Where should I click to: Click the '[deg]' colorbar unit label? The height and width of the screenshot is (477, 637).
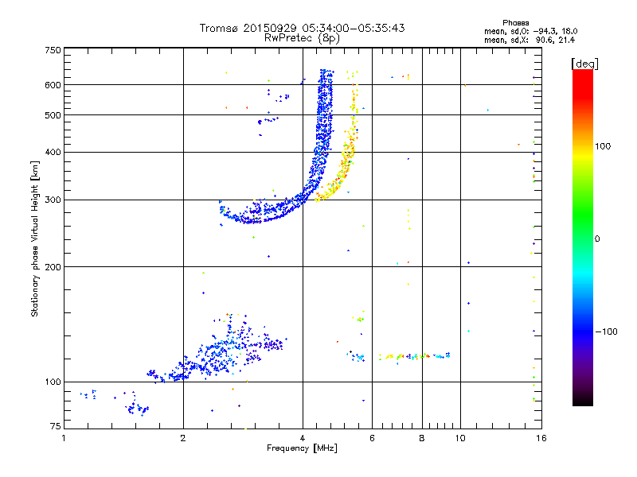tap(584, 64)
